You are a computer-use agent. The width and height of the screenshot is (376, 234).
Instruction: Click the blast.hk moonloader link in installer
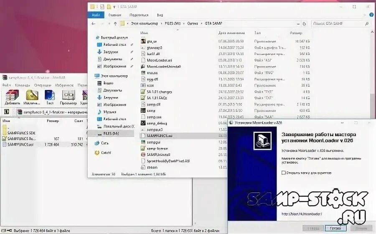302,214
